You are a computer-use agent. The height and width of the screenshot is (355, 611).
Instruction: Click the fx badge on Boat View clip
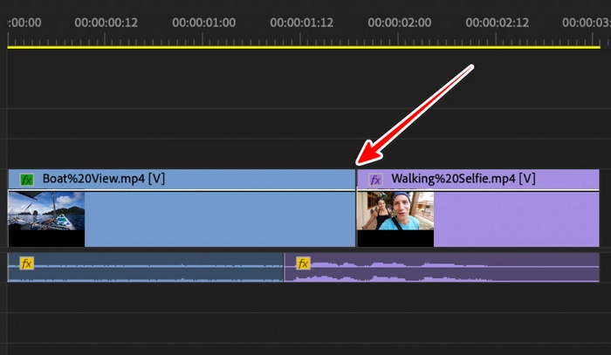27,180
